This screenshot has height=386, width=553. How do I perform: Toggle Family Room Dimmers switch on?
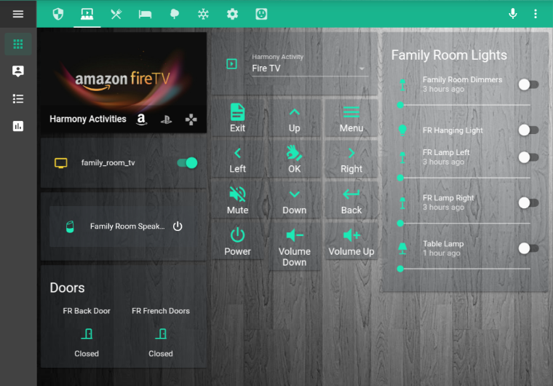point(528,84)
